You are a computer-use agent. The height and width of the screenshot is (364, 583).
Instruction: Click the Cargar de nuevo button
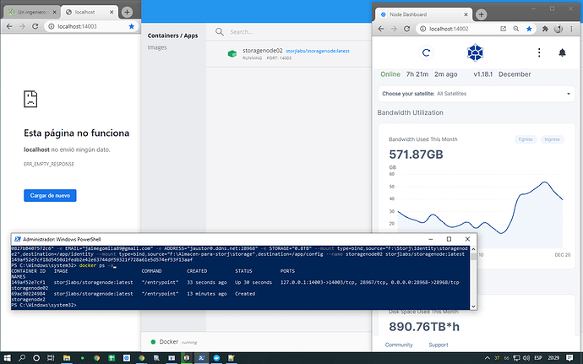coord(50,195)
